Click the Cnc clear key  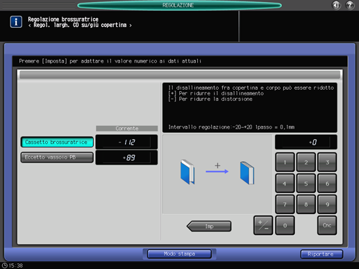(x=327, y=225)
